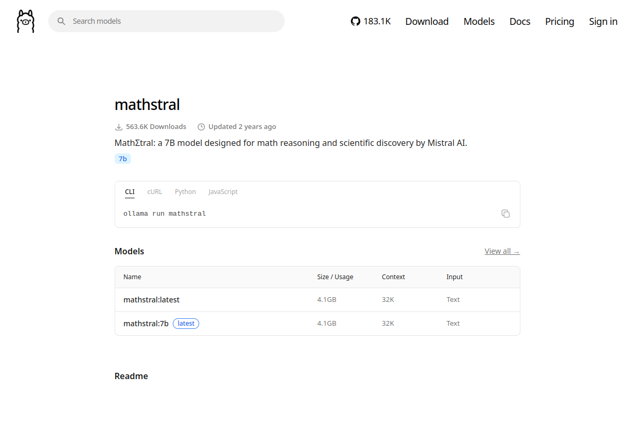The image size is (634, 423).
Task: Click the blue latest badge
Action: tap(186, 323)
